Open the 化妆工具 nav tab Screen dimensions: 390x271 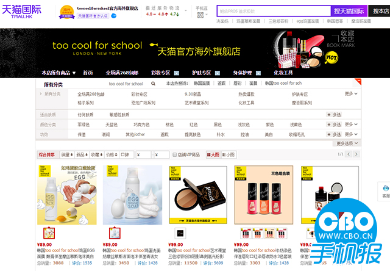pos(283,73)
